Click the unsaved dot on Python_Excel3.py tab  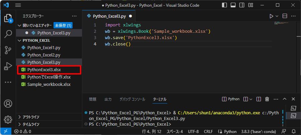coord(130,16)
